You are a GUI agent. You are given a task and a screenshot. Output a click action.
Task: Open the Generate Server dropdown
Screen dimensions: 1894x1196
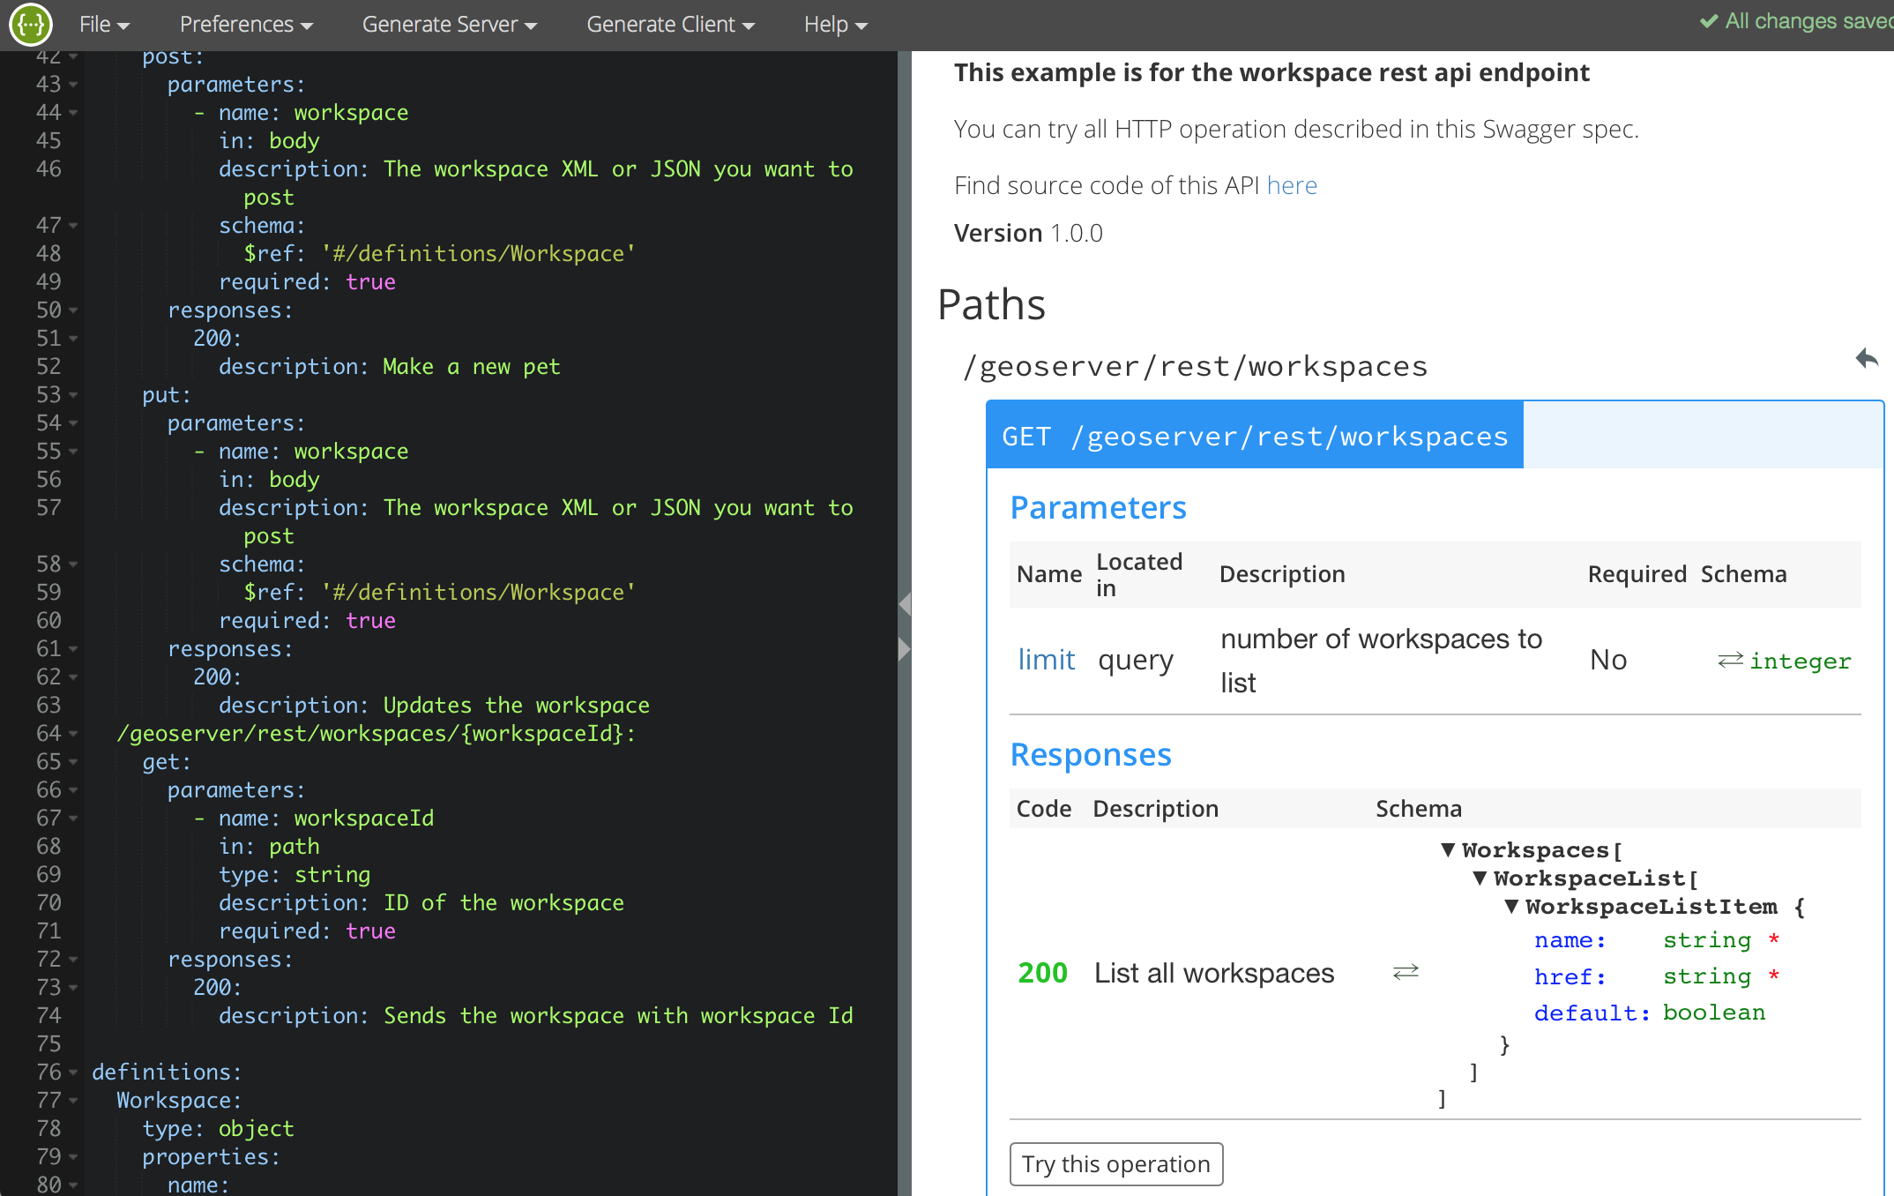449,24
